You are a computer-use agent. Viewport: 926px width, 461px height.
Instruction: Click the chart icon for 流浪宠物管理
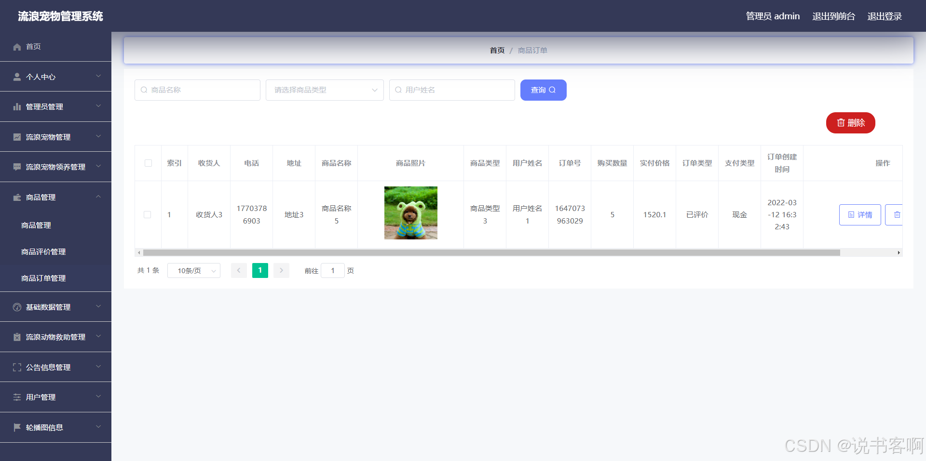(17, 137)
